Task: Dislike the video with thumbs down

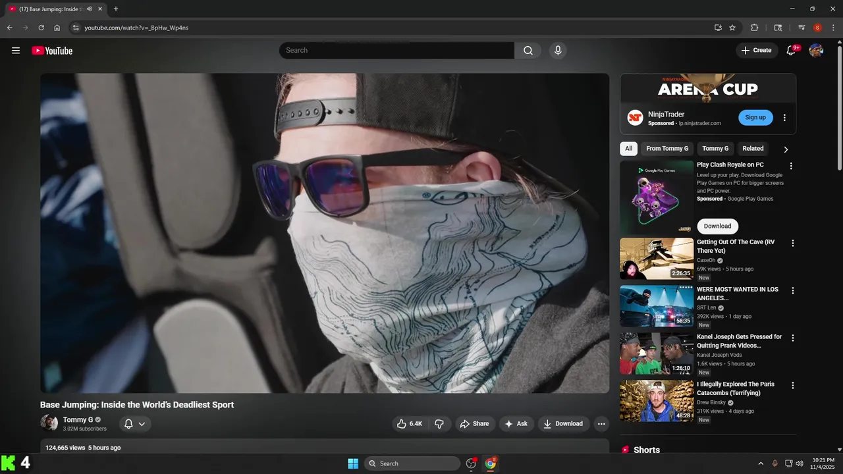Action: pos(439,424)
